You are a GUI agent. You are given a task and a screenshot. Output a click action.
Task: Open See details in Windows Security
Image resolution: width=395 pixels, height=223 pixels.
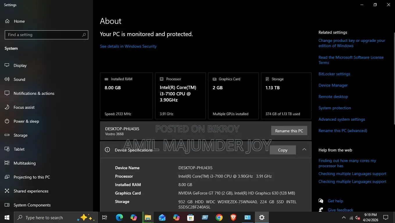tap(128, 46)
